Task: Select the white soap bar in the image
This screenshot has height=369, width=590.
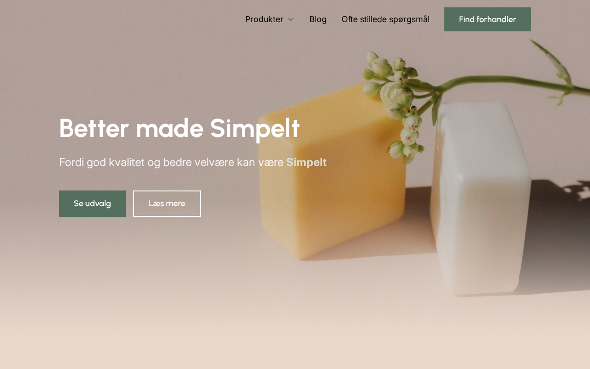Action: [479, 198]
